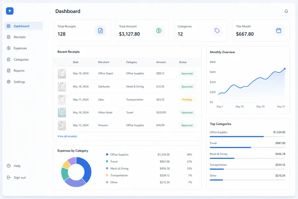
Task: Click the expenses donut chart
Action: pos(76,172)
